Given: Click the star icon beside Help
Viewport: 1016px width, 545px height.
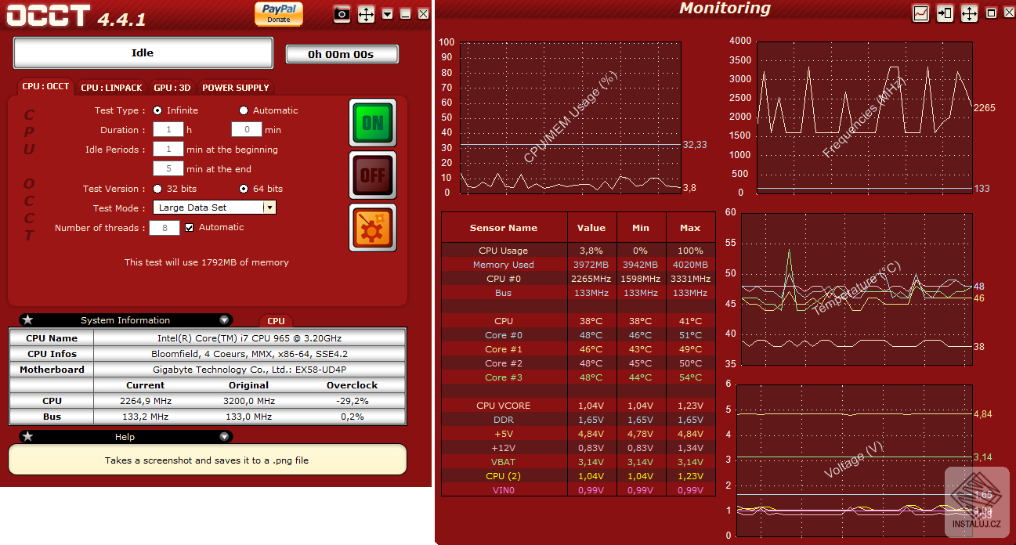Looking at the screenshot, I should 27,436.
